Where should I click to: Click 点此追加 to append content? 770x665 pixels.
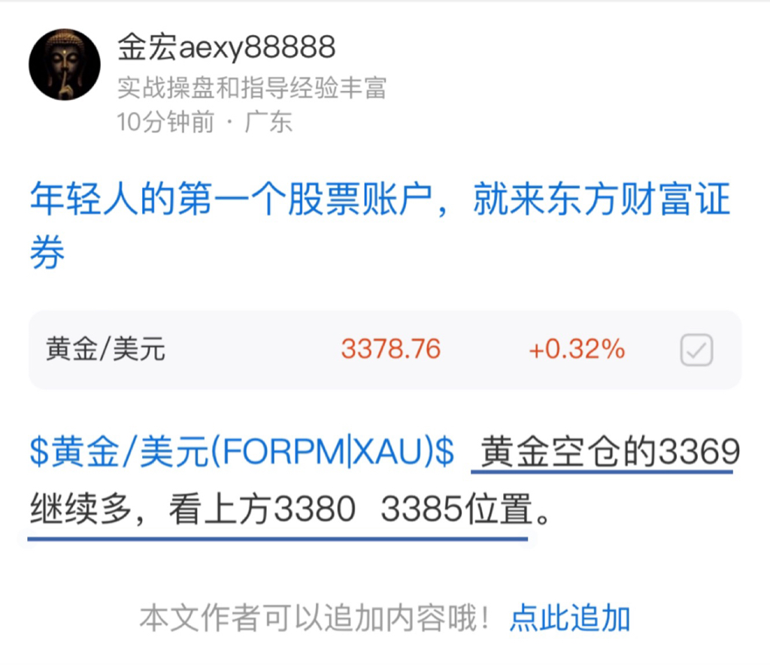click(x=570, y=618)
